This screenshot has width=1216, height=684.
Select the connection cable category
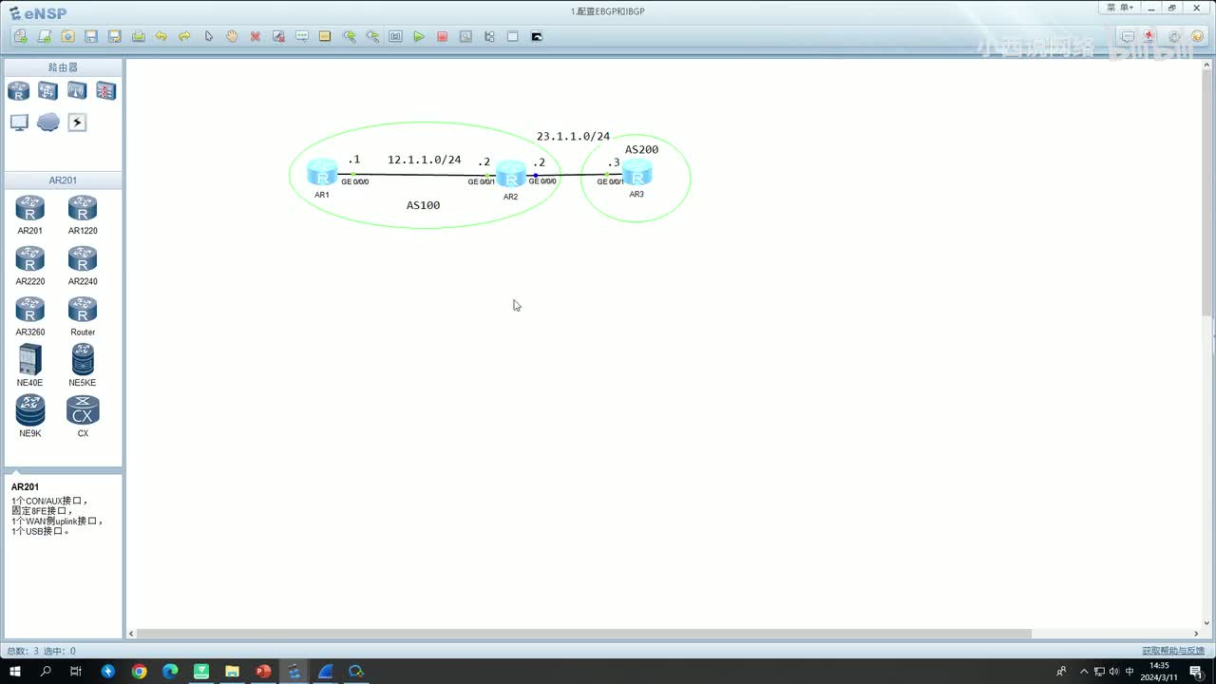[x=77, y=122]
